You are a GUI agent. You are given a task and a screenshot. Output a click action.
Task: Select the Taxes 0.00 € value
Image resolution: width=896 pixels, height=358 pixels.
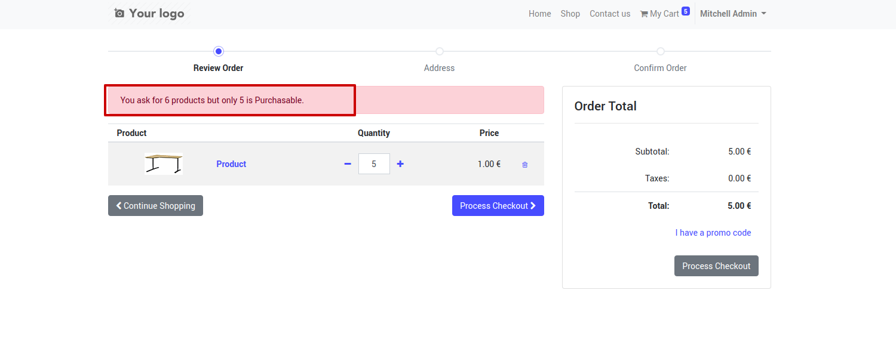[739, 178]
